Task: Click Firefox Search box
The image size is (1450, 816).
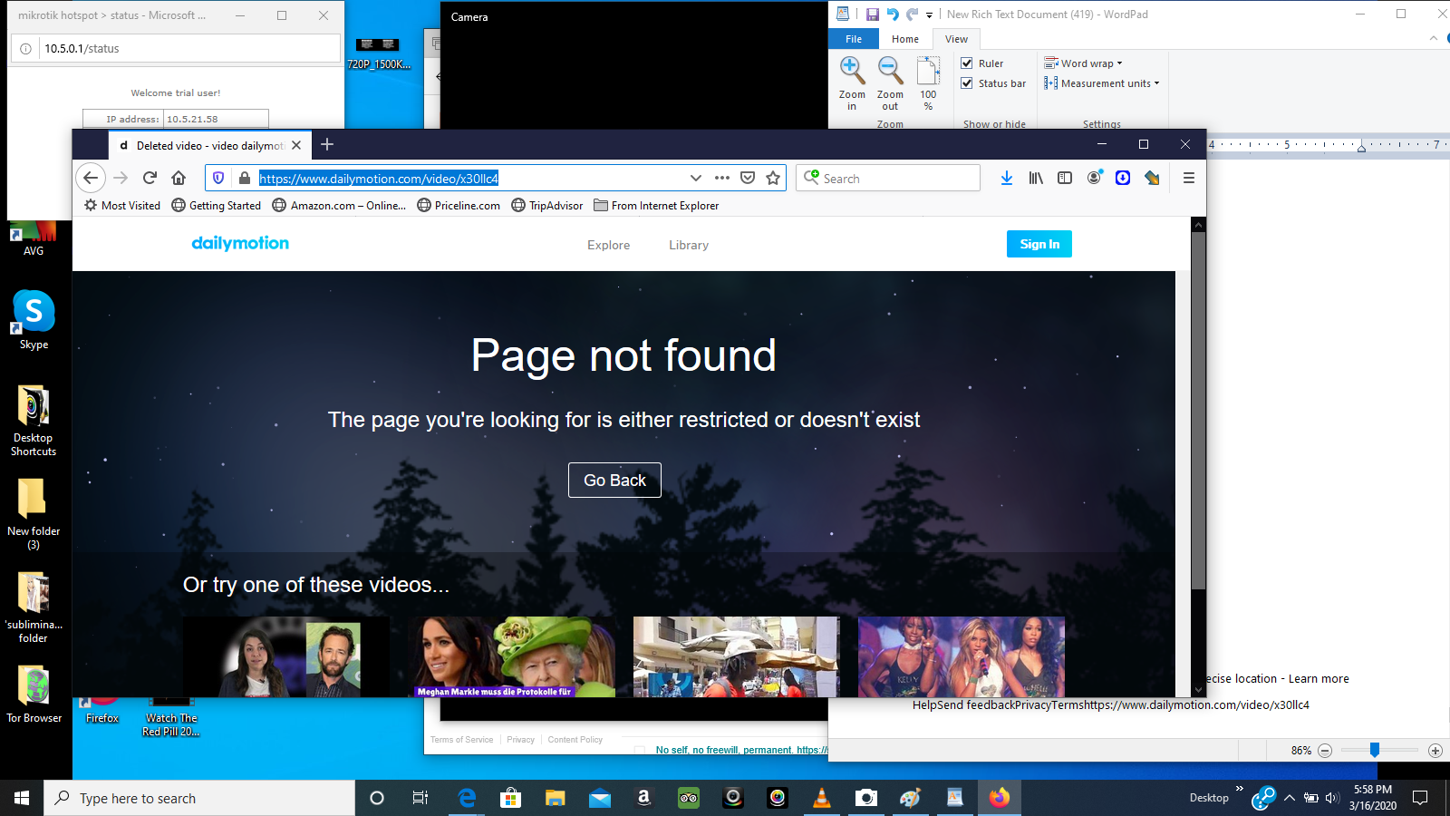Action: pos(888,178)
